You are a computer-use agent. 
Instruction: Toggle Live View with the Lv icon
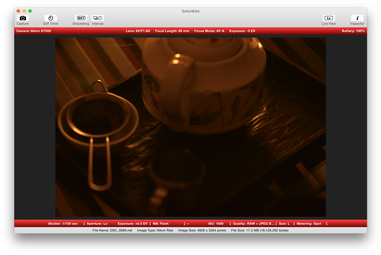click(x=328, y=18)
